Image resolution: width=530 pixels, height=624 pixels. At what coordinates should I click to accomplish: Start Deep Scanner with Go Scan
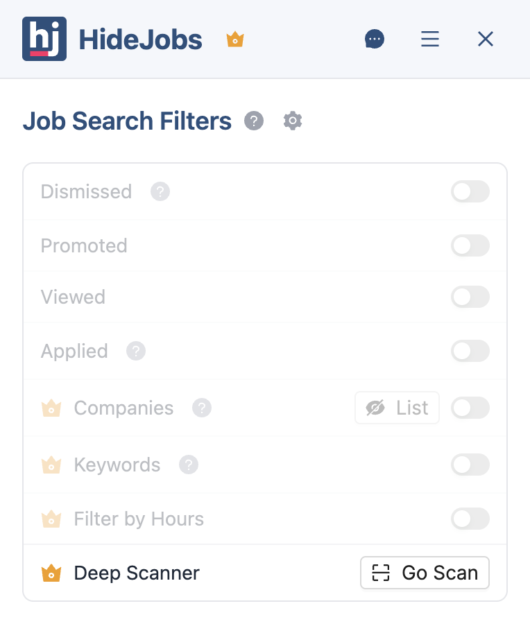tap(425, 573)
